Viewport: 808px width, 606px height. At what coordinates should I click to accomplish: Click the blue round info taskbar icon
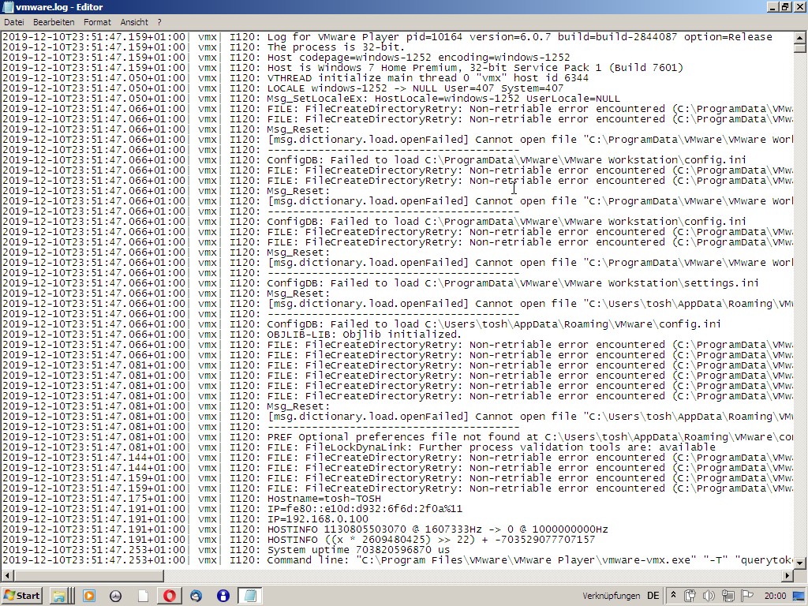[x=223, y=596]
